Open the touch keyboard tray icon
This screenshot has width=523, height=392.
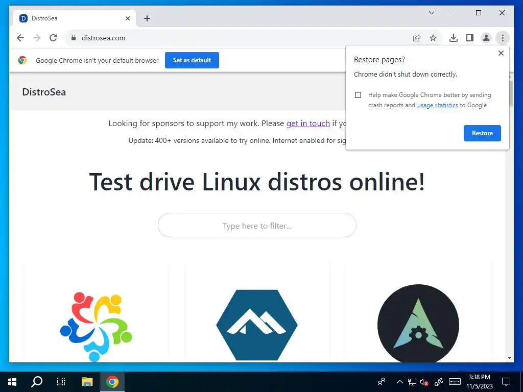(x=455, y=382)
